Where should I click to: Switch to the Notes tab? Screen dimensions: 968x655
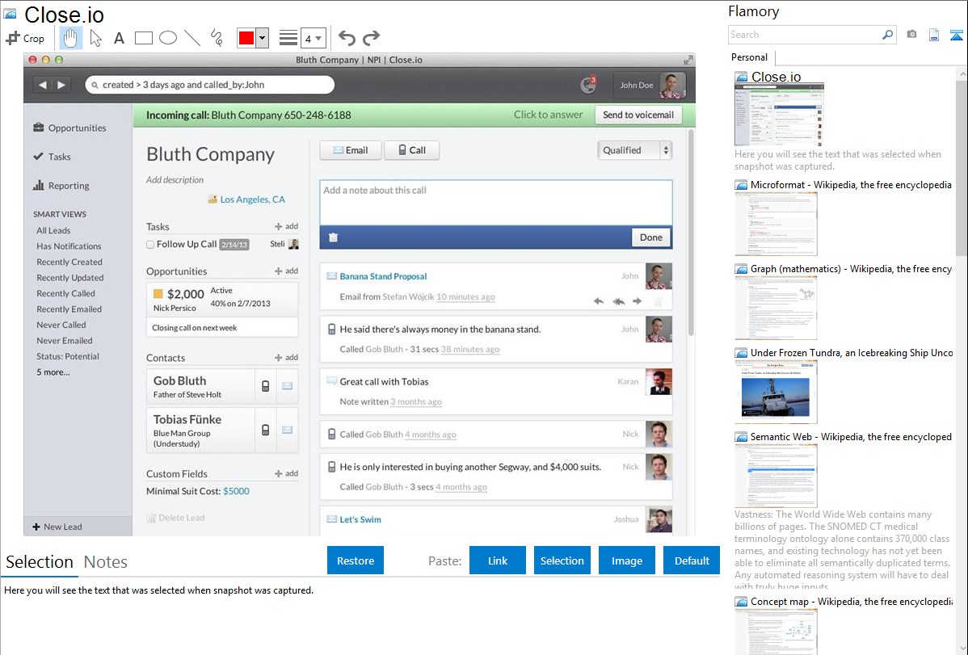click(106, 562)
